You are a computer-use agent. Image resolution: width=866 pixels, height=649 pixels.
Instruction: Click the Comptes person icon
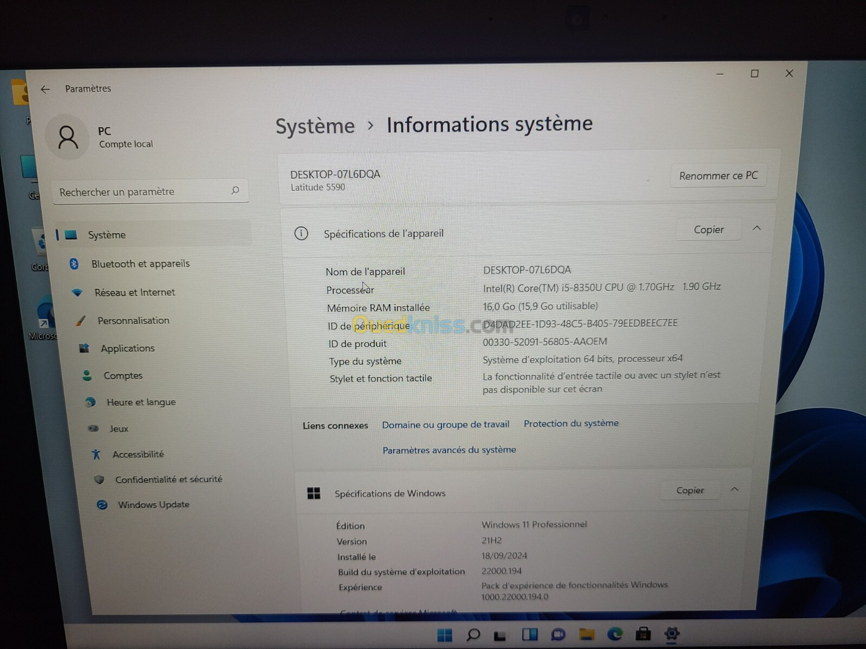87,375
